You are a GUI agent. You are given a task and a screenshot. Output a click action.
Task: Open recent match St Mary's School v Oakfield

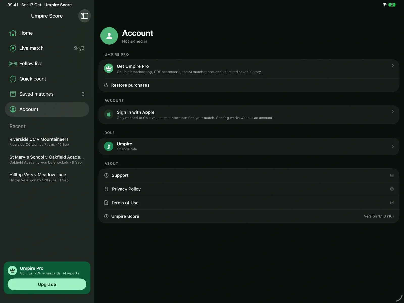[x=47, y=159]
